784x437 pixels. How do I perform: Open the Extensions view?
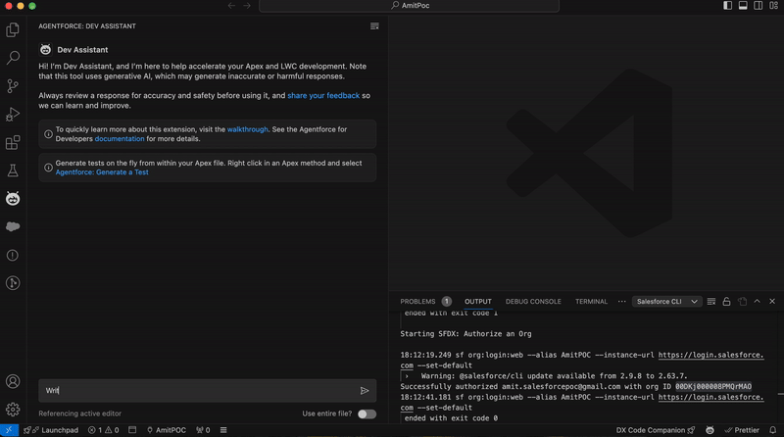tap(13, 142)
